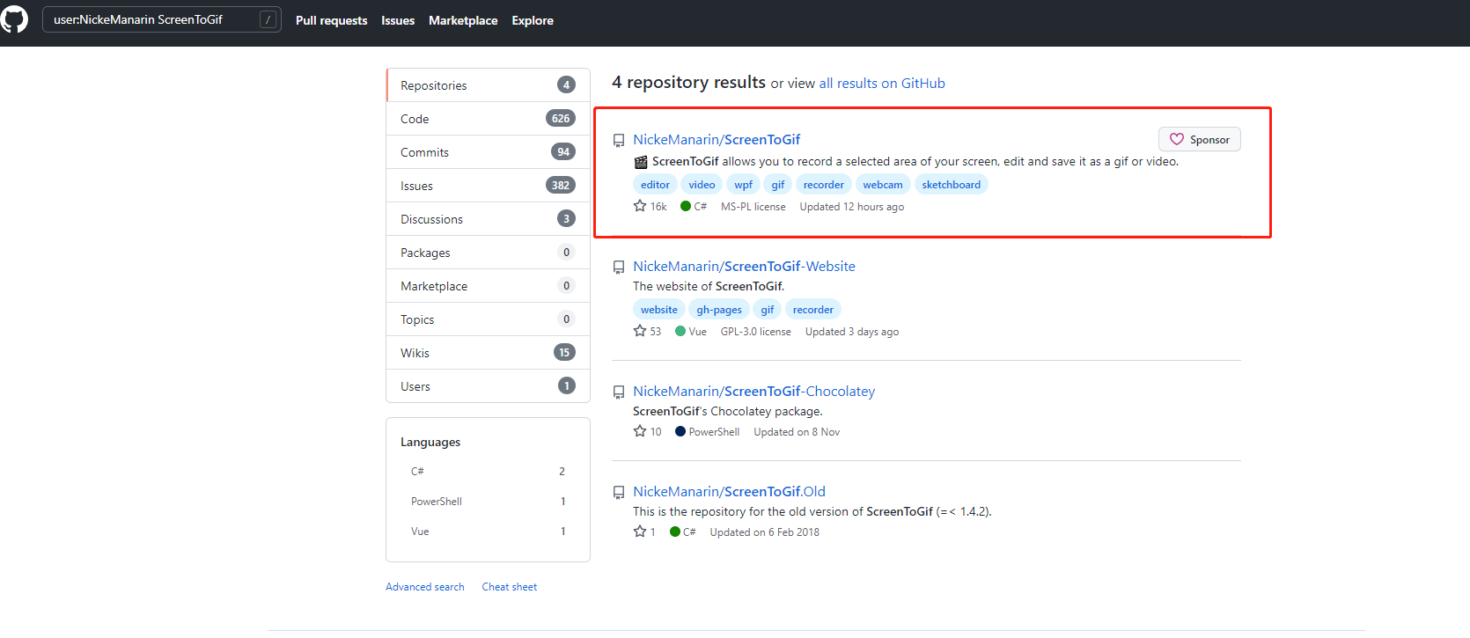Select the Code results filter
Screen dimensions: 1470x638
coord(488,119)
